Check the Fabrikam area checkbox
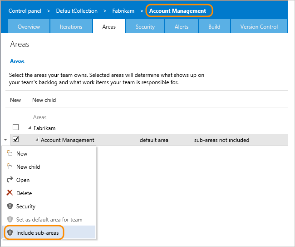 click(15, 127)
